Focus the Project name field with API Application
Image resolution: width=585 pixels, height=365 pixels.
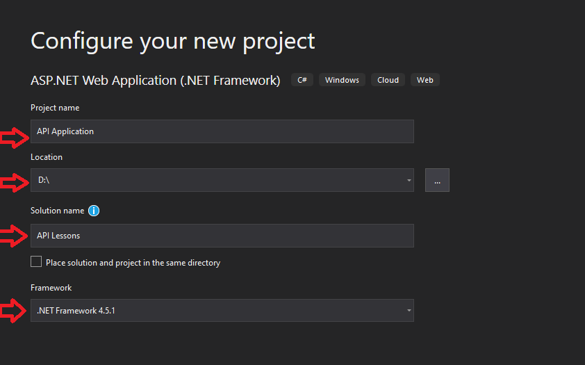tap(222, 131)
